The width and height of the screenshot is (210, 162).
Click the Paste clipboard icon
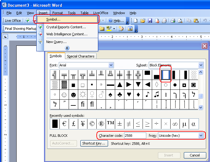[196, 21]
